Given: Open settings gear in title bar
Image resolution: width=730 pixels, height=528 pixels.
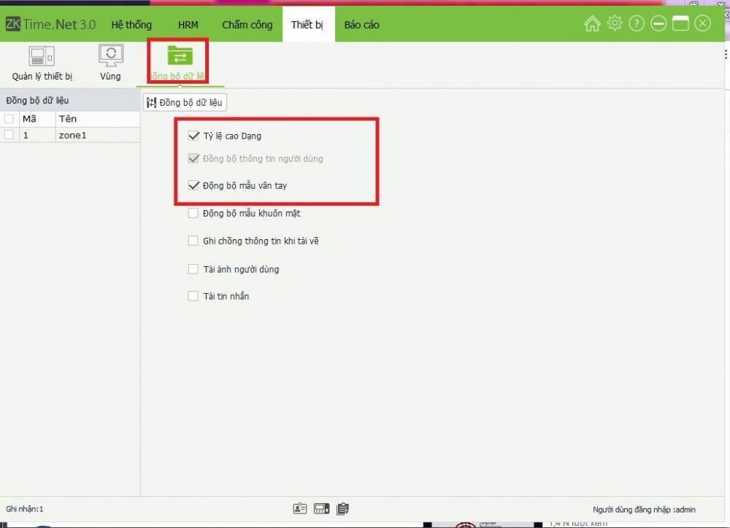Looking at the screenshot, I should (x=615, y=24).
